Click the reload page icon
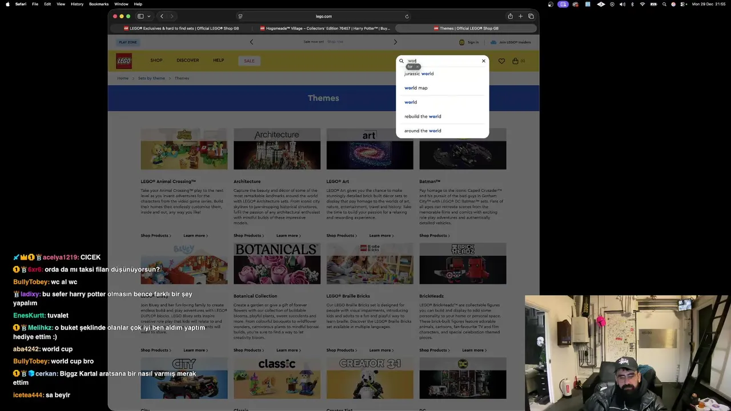The height and width of the screenshot is (411, 731). 407,17
